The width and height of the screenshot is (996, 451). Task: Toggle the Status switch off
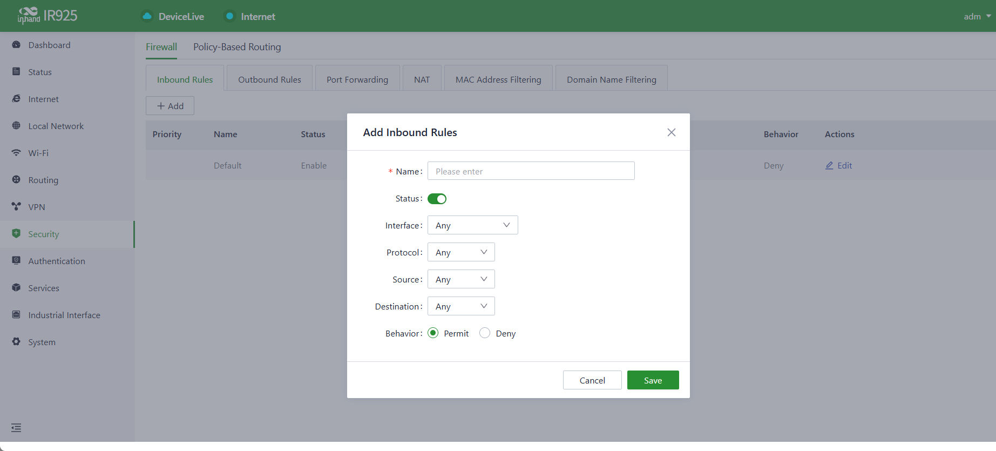437,199
